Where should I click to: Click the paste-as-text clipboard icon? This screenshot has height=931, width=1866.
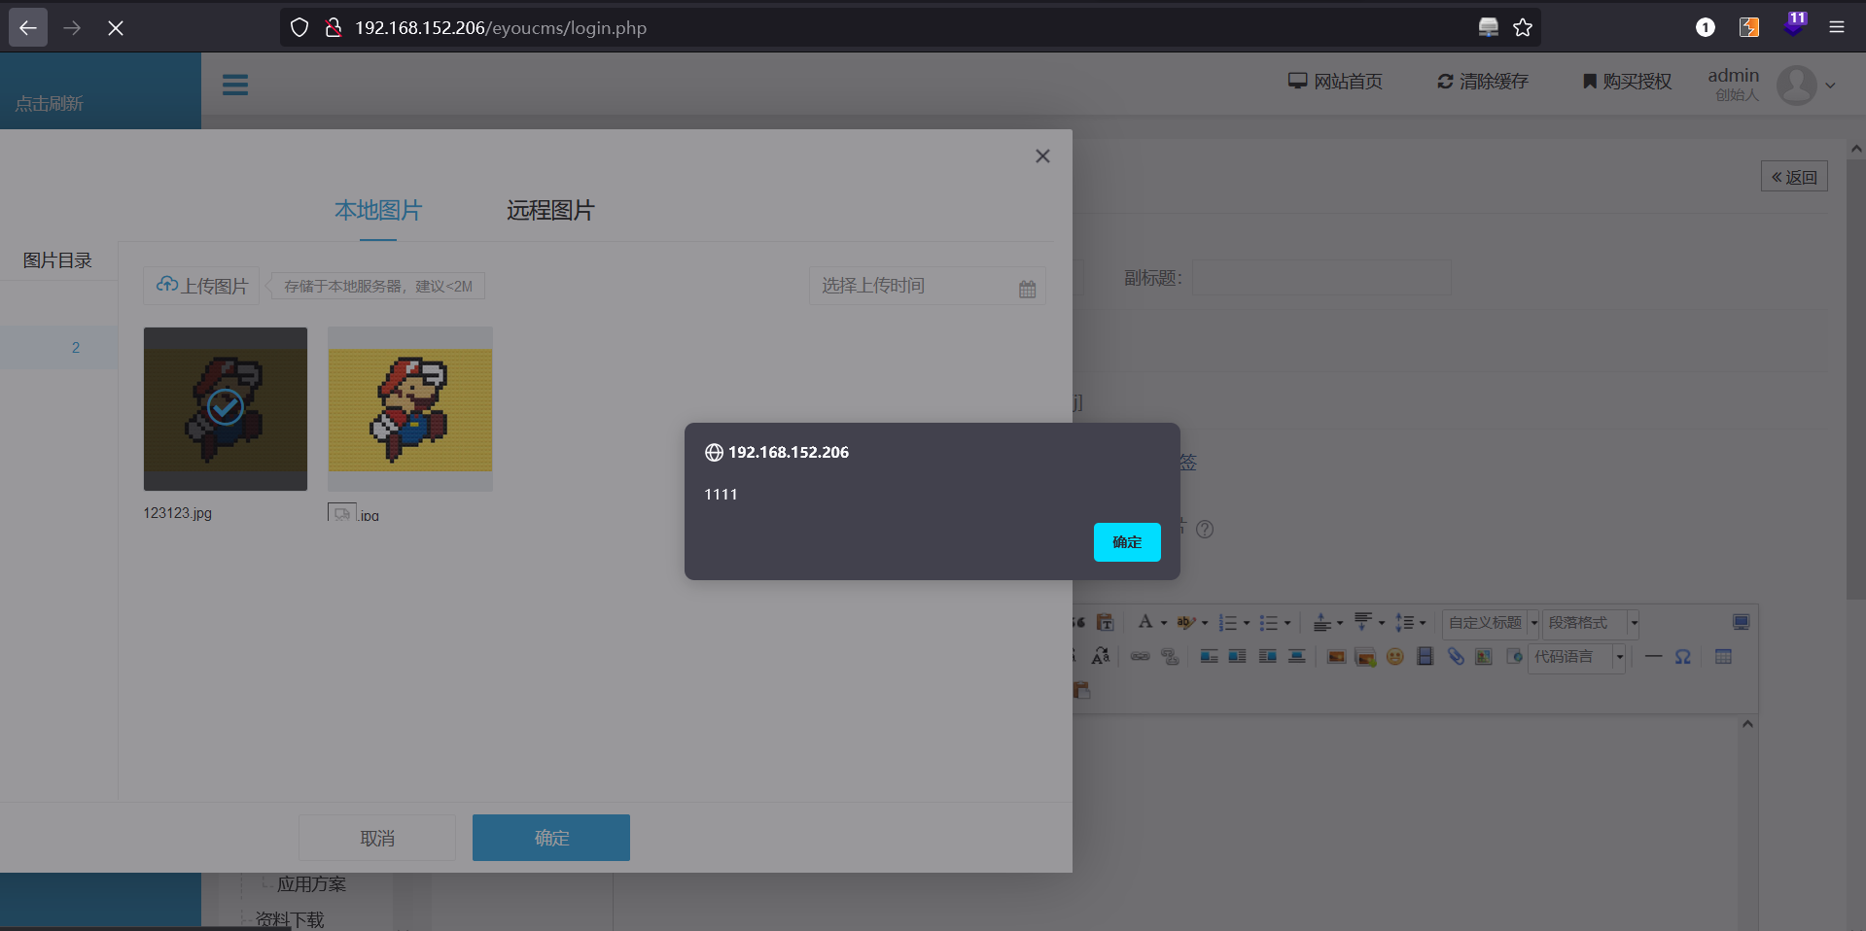pyautogui.click(x=1106, y=622)
